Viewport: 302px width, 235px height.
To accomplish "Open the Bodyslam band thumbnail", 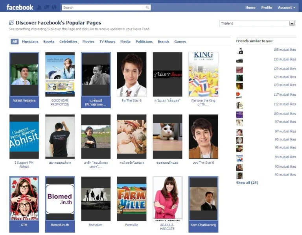I will [x=96, y=199].
